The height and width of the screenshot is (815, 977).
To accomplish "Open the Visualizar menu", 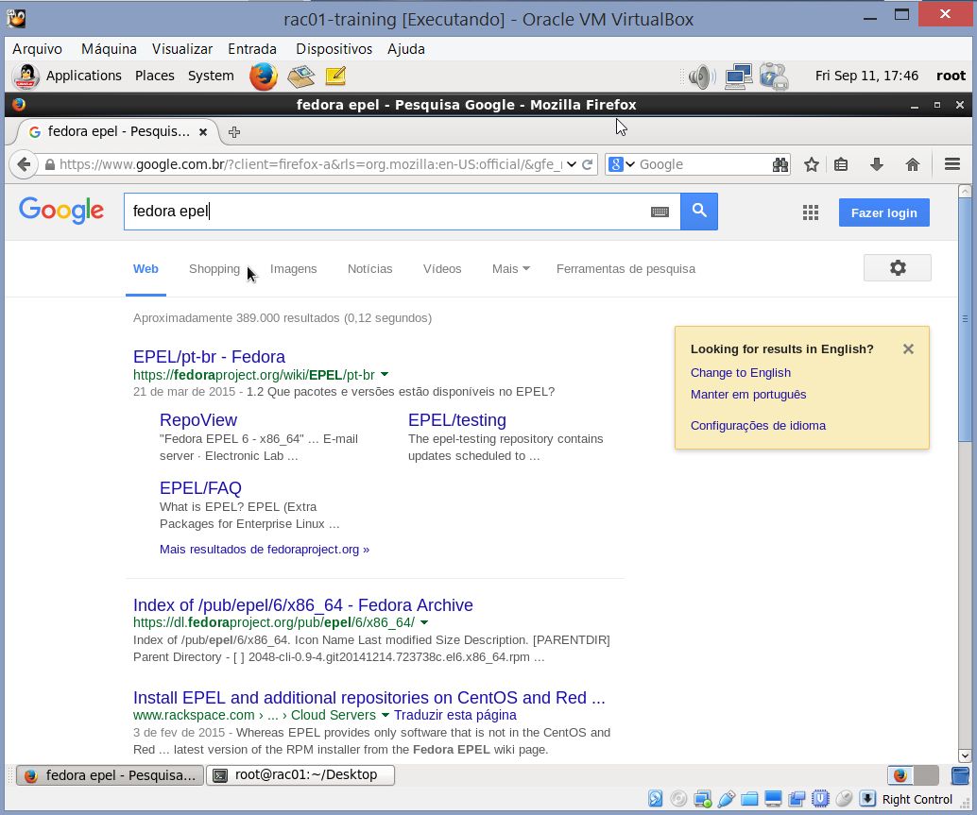I will (x=182, y=49).
